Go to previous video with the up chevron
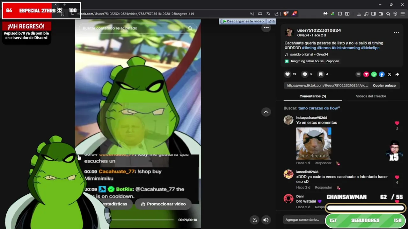The height and width of the screenshot is (229, 408). point(266,112)
